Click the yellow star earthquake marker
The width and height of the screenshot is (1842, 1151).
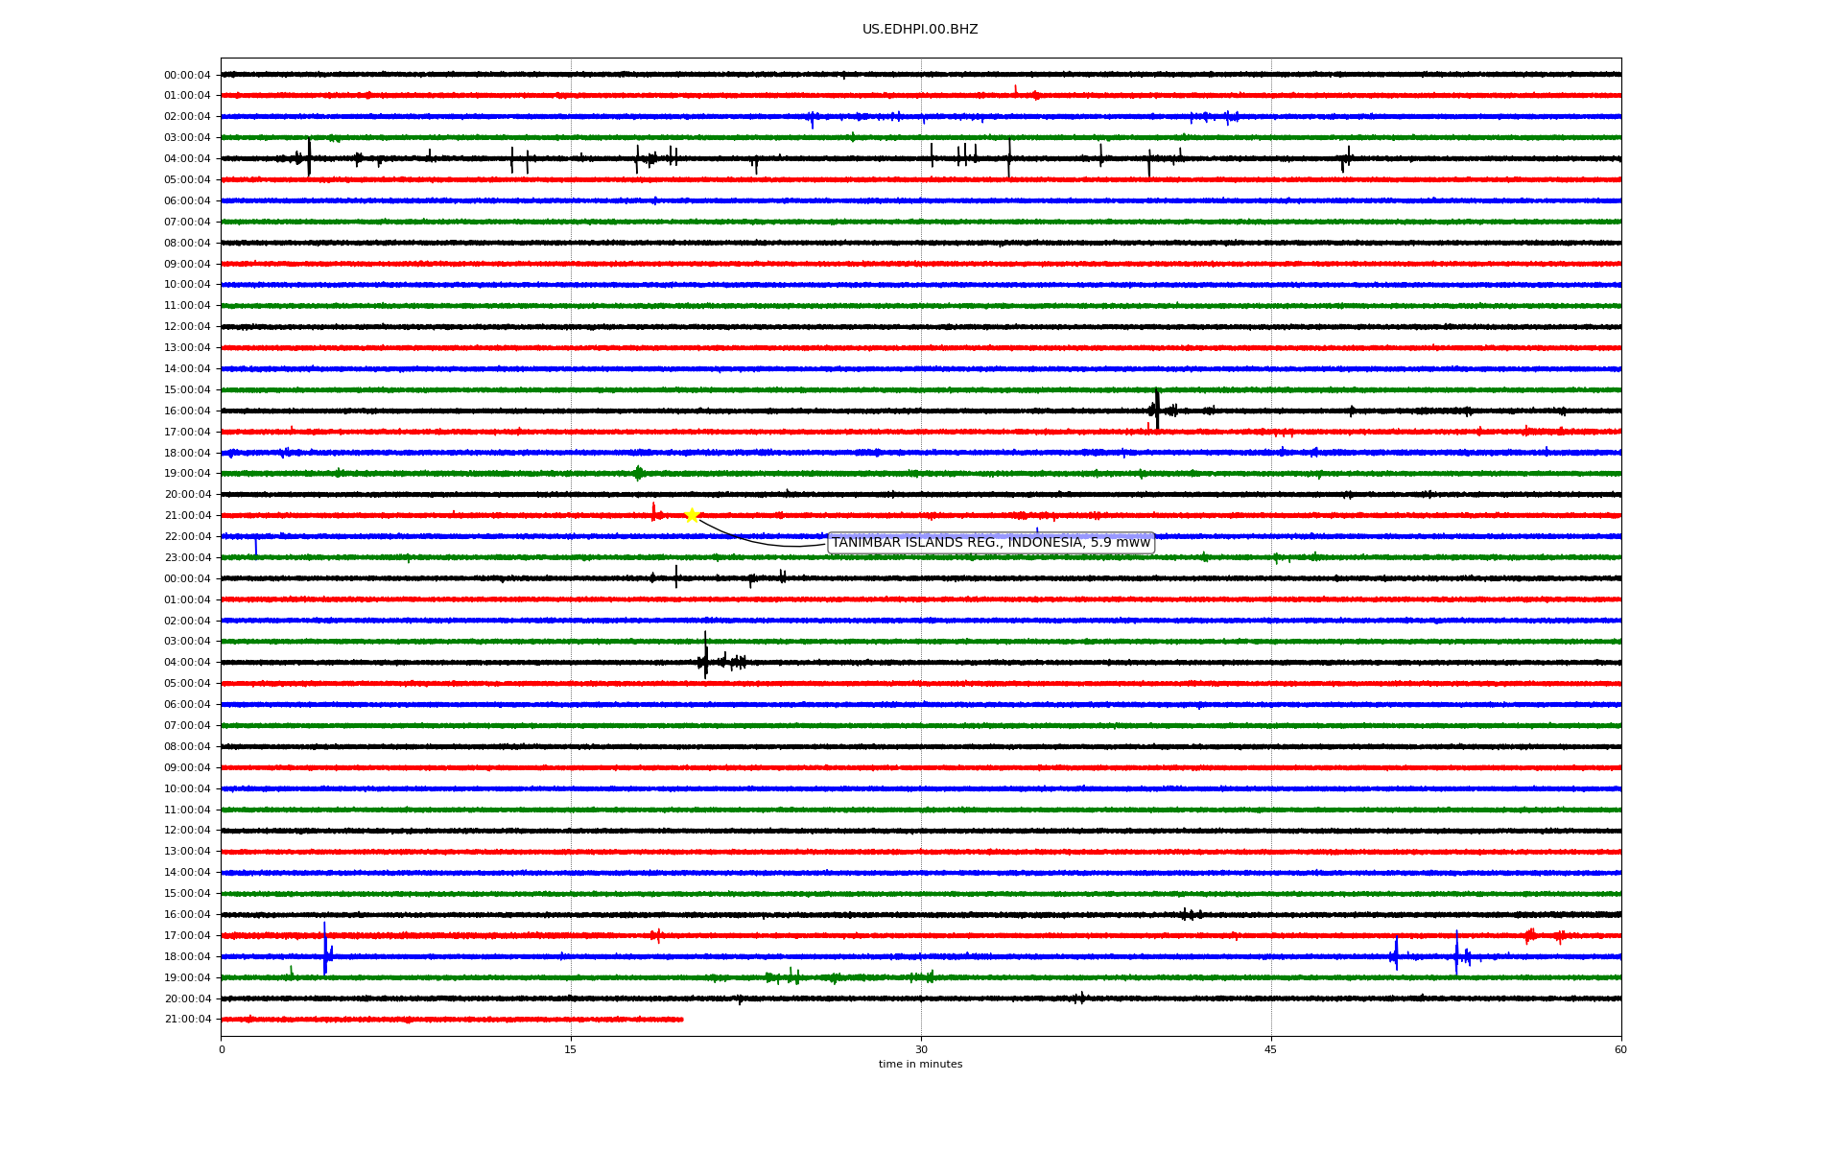coord(692,515)
